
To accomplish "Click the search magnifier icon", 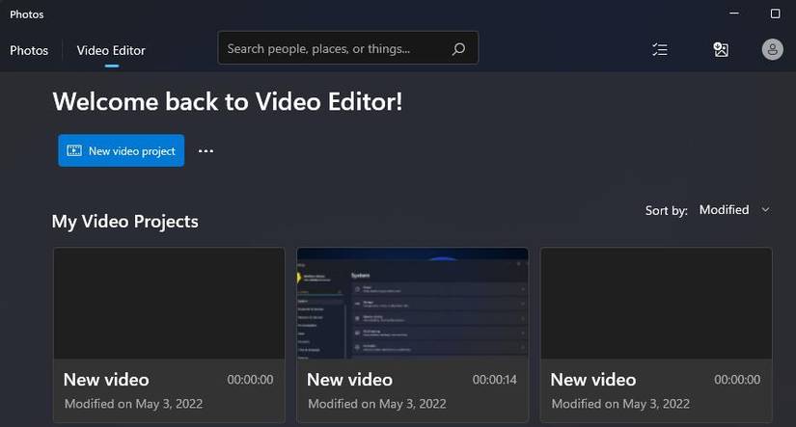I will pyautogui.click(x=458, y=49).
